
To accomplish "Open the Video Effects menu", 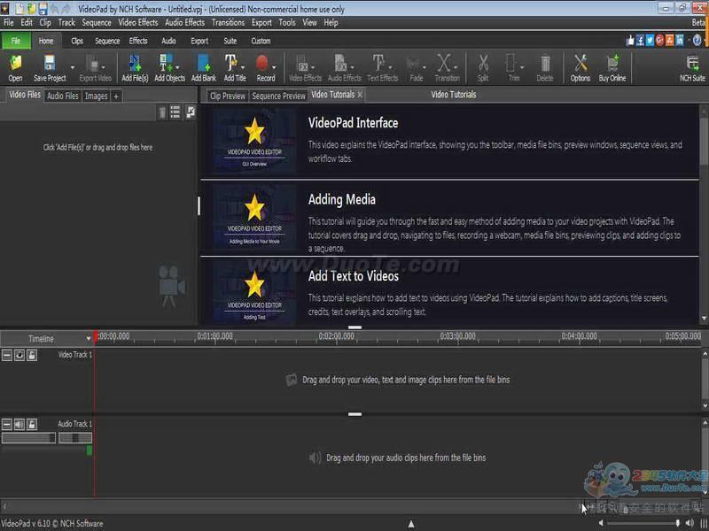I will tap(138, 23).
